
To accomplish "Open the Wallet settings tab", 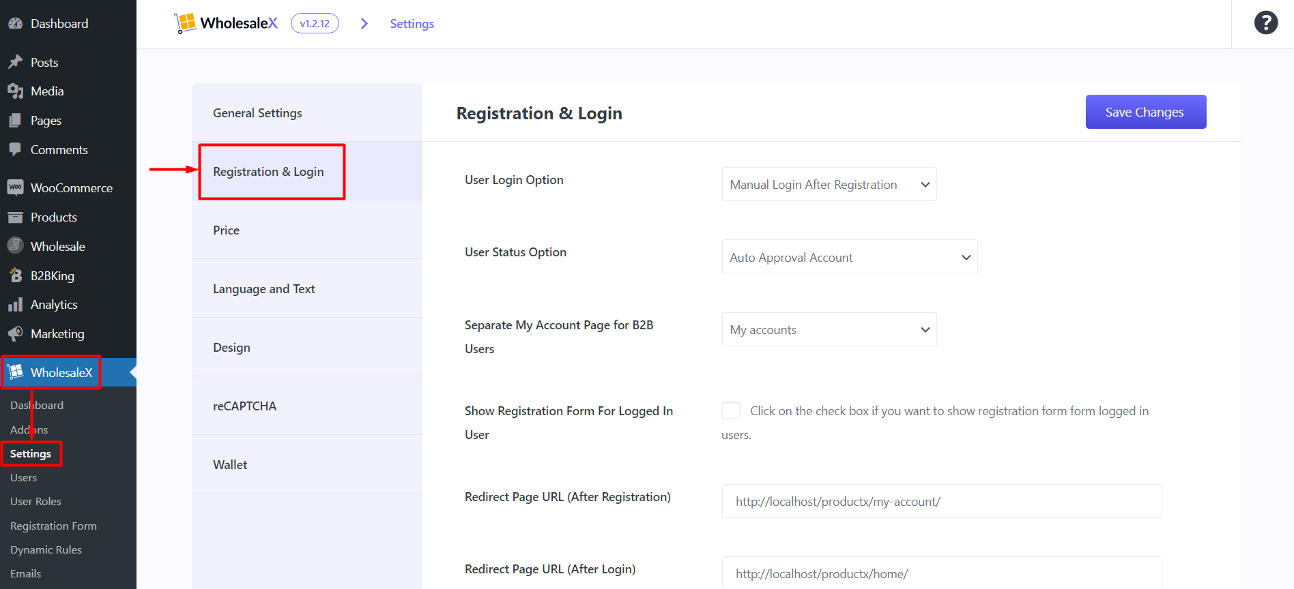I will (306, 464).
